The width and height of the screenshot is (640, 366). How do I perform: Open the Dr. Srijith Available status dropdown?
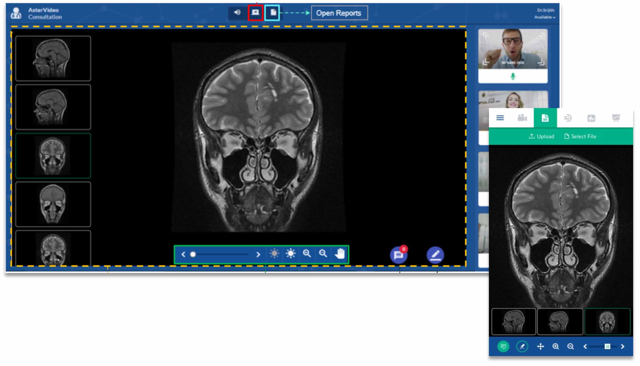point(545,17)
